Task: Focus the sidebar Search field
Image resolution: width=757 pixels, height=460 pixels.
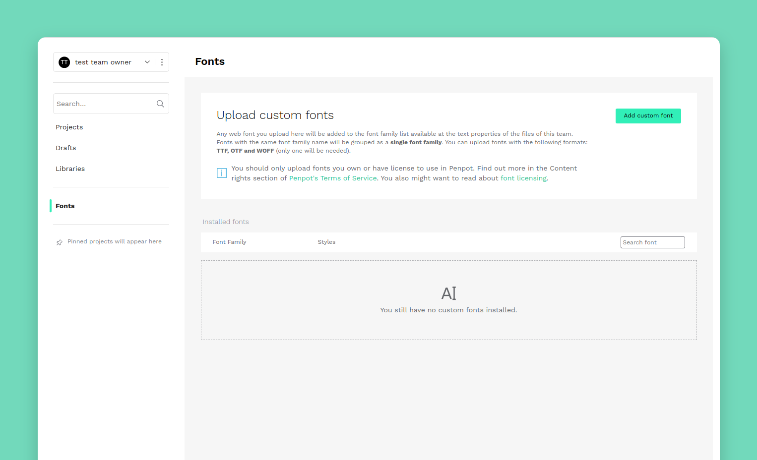Action: tap(104, 104)
